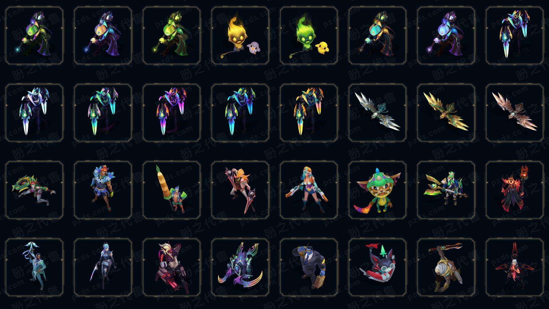The width and height of the screenshot is (549, 309).
Task: Select the suited gorilla with briefcase
Action: [309, 267]
